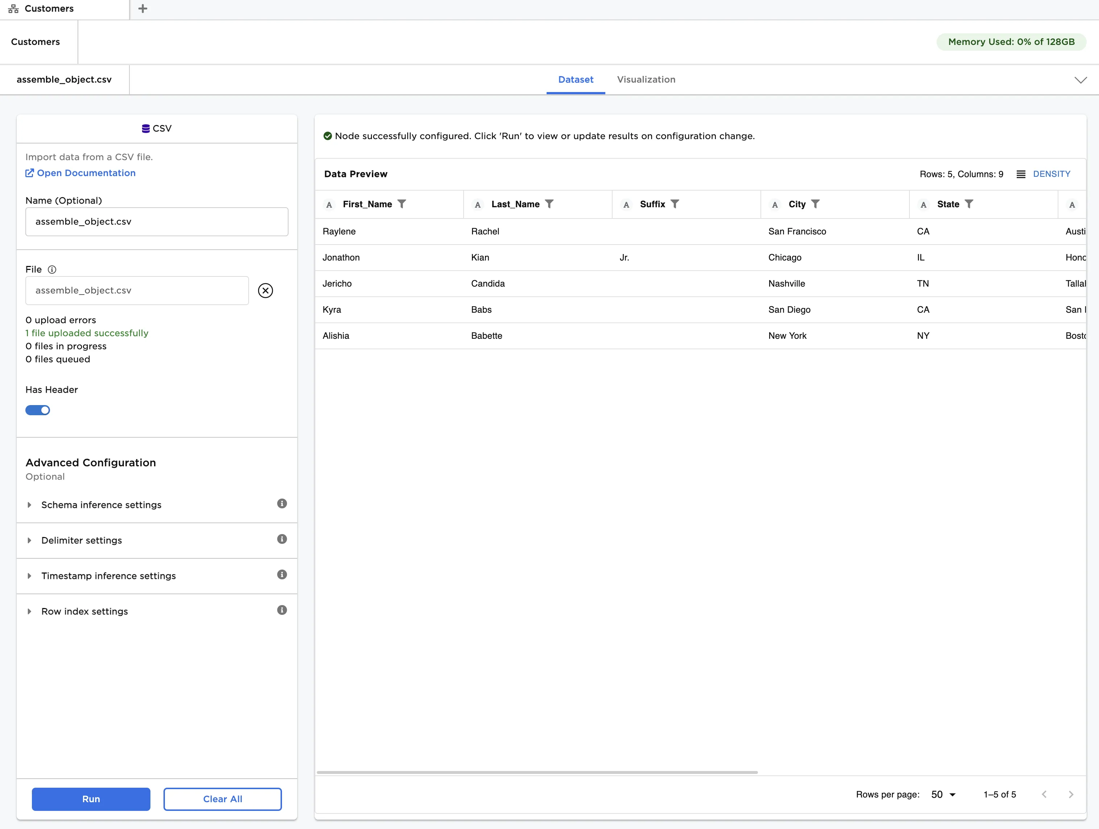The height and width of the screenshot is (829, 1099).
Task: Click info icon beside Schema inference settings
Action: 282,504
